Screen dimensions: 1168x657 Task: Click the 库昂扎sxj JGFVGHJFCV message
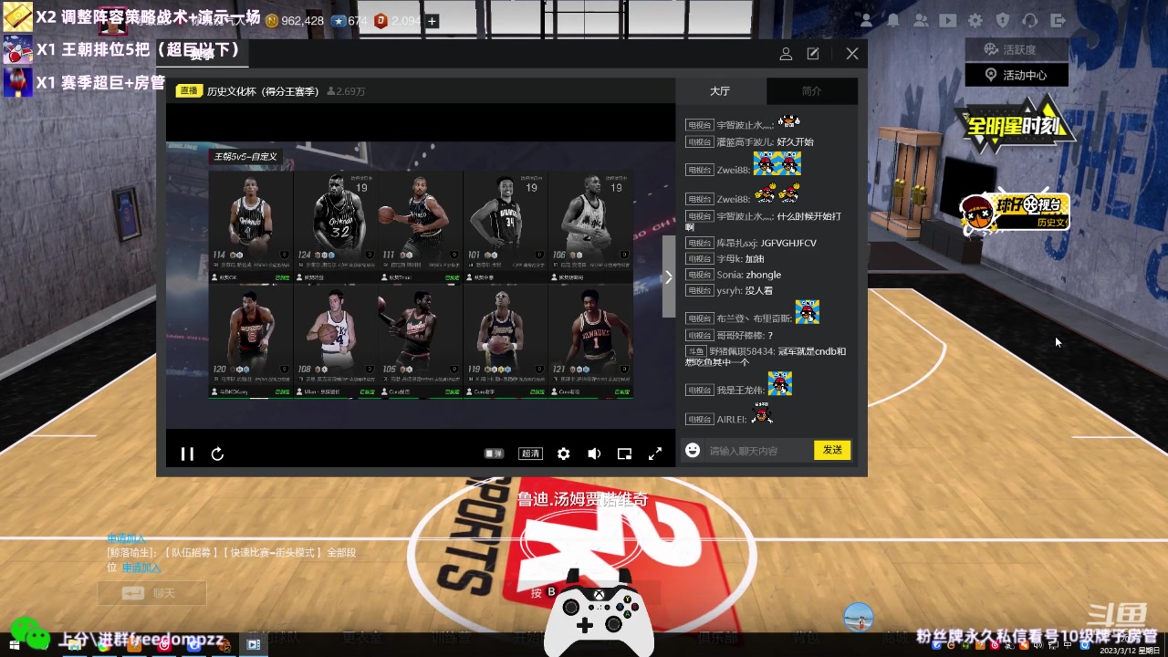coord(751,244)
